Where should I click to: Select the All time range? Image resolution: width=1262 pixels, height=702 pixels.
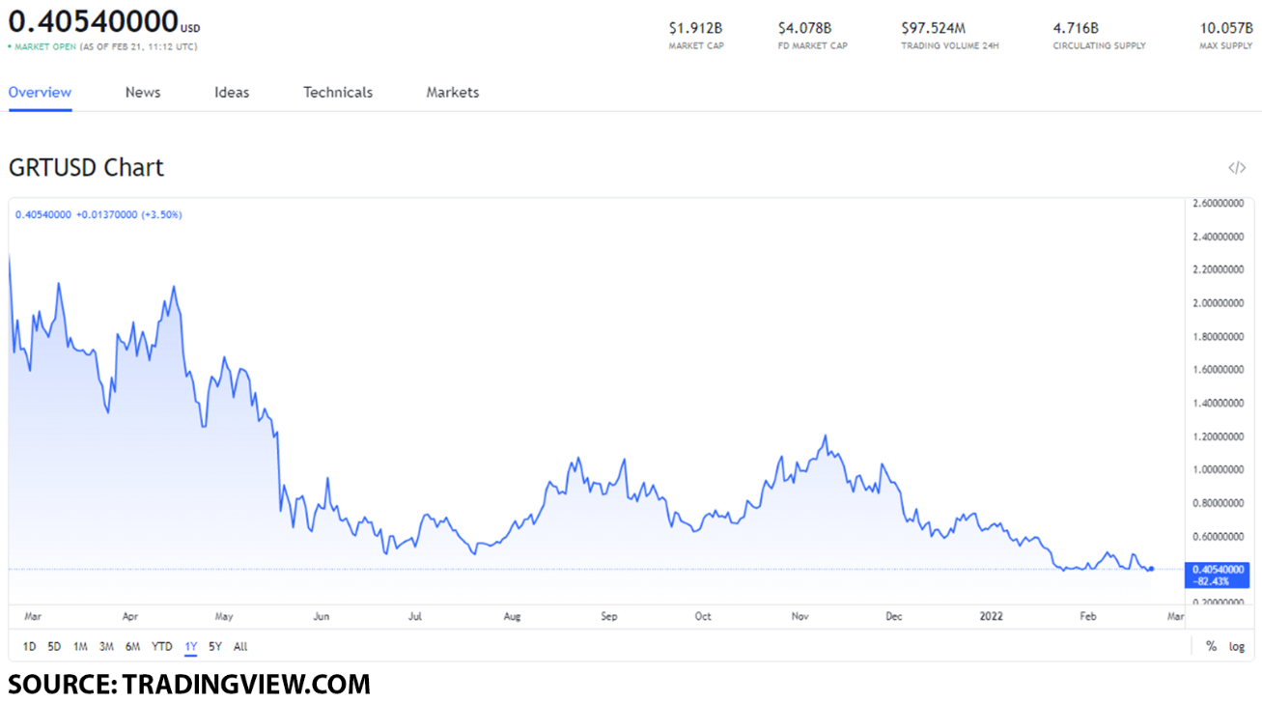240,647
